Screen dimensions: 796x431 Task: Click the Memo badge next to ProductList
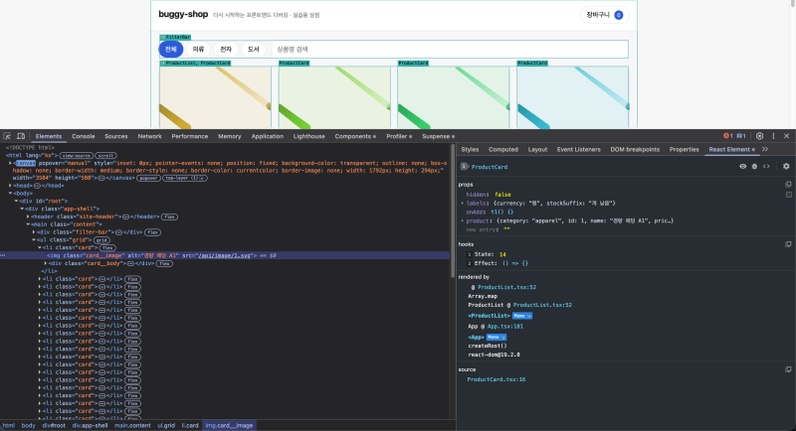pos(521,316)
